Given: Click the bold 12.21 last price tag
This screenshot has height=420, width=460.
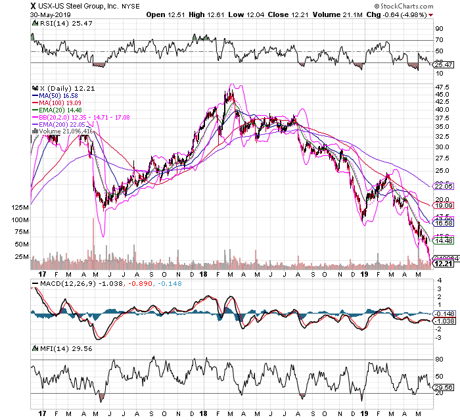Looking at the screenshot, I should tap(444, 264).
